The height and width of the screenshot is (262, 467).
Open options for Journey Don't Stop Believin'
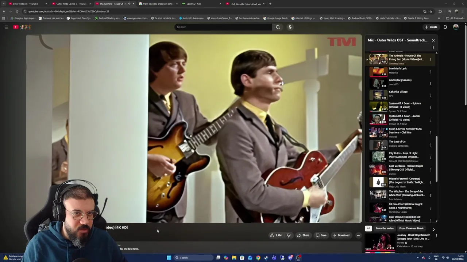pyautogui.click(x=436, y=236)
